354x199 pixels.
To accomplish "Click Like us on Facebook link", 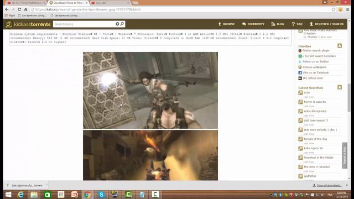I will click(x=316, y=72).
